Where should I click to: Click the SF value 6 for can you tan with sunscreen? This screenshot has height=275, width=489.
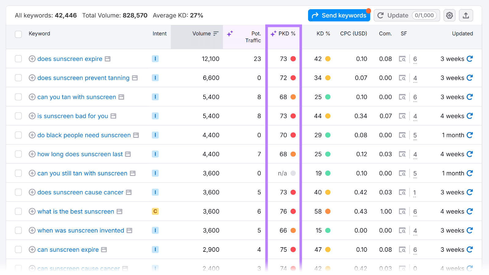pos(415,97)
